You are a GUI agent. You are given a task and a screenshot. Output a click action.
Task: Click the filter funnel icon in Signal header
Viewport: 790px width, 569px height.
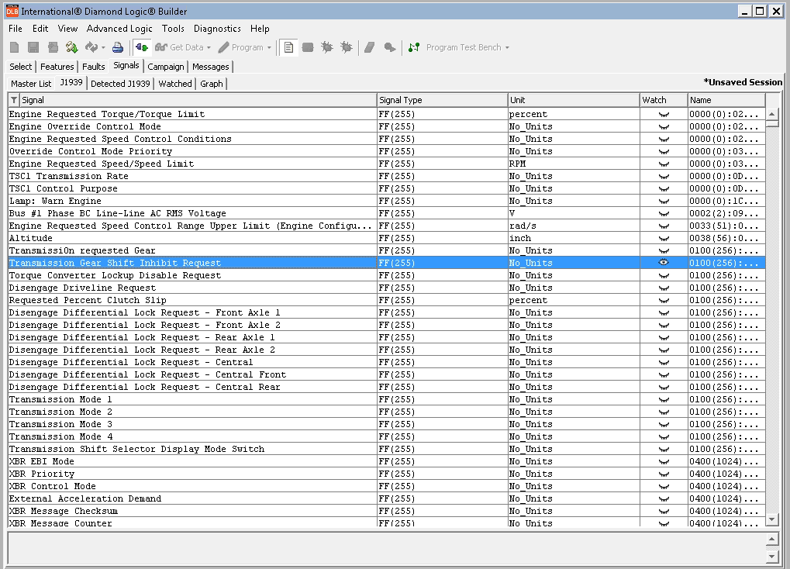point(14,100)
